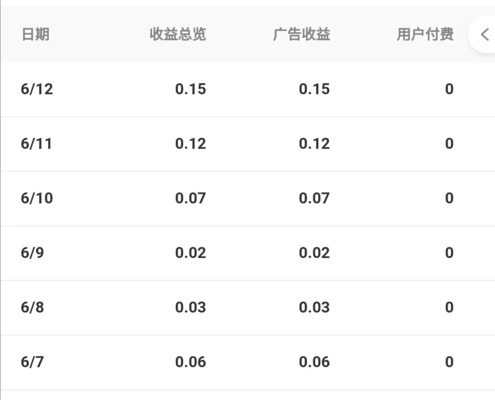The height and width of the screenshot is (400, 495).
Task: Select the 0.02 ad revenue for 6/9
Action: pyautogui.click(x=314, y=253)
